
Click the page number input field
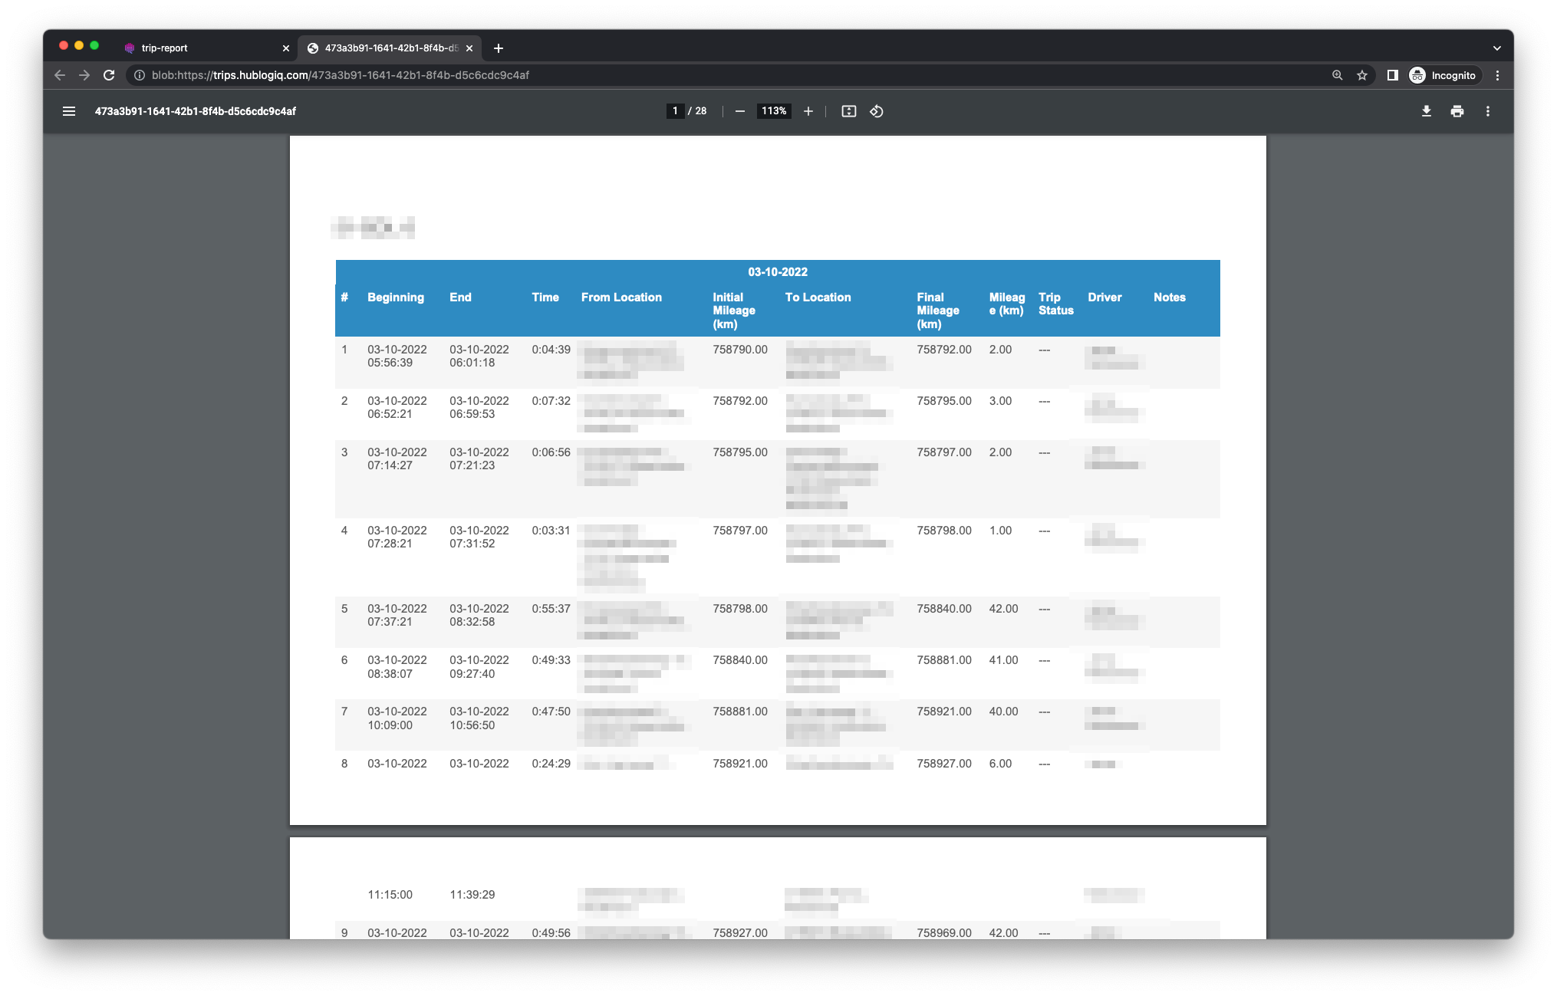click(675, 111)
